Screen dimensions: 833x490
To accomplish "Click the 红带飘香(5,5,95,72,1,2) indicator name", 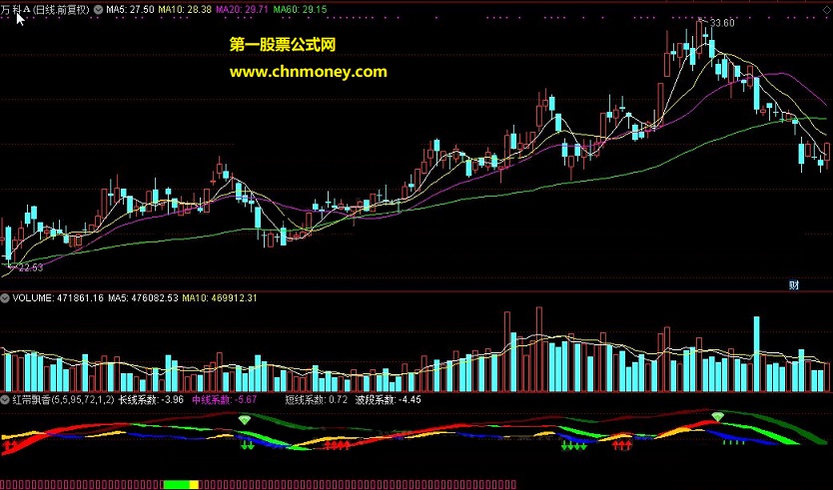I will click(x=63, y=400).
